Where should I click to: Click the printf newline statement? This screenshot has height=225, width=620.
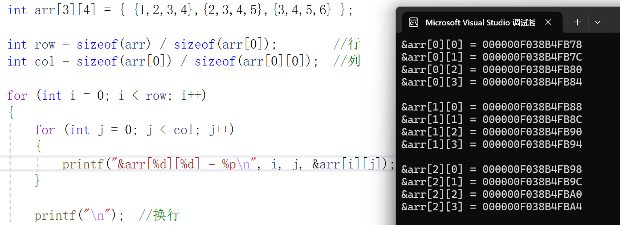pos(80,215)
